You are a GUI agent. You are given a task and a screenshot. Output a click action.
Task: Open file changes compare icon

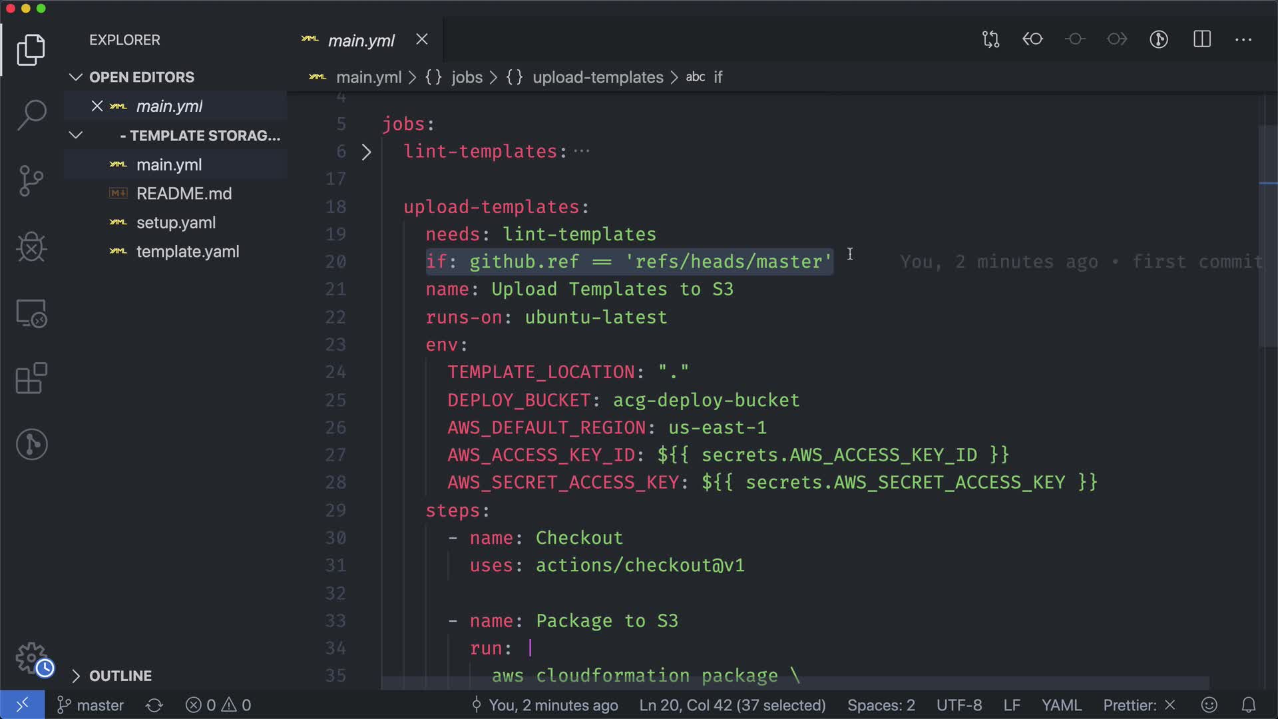click(x=990, y=39)
